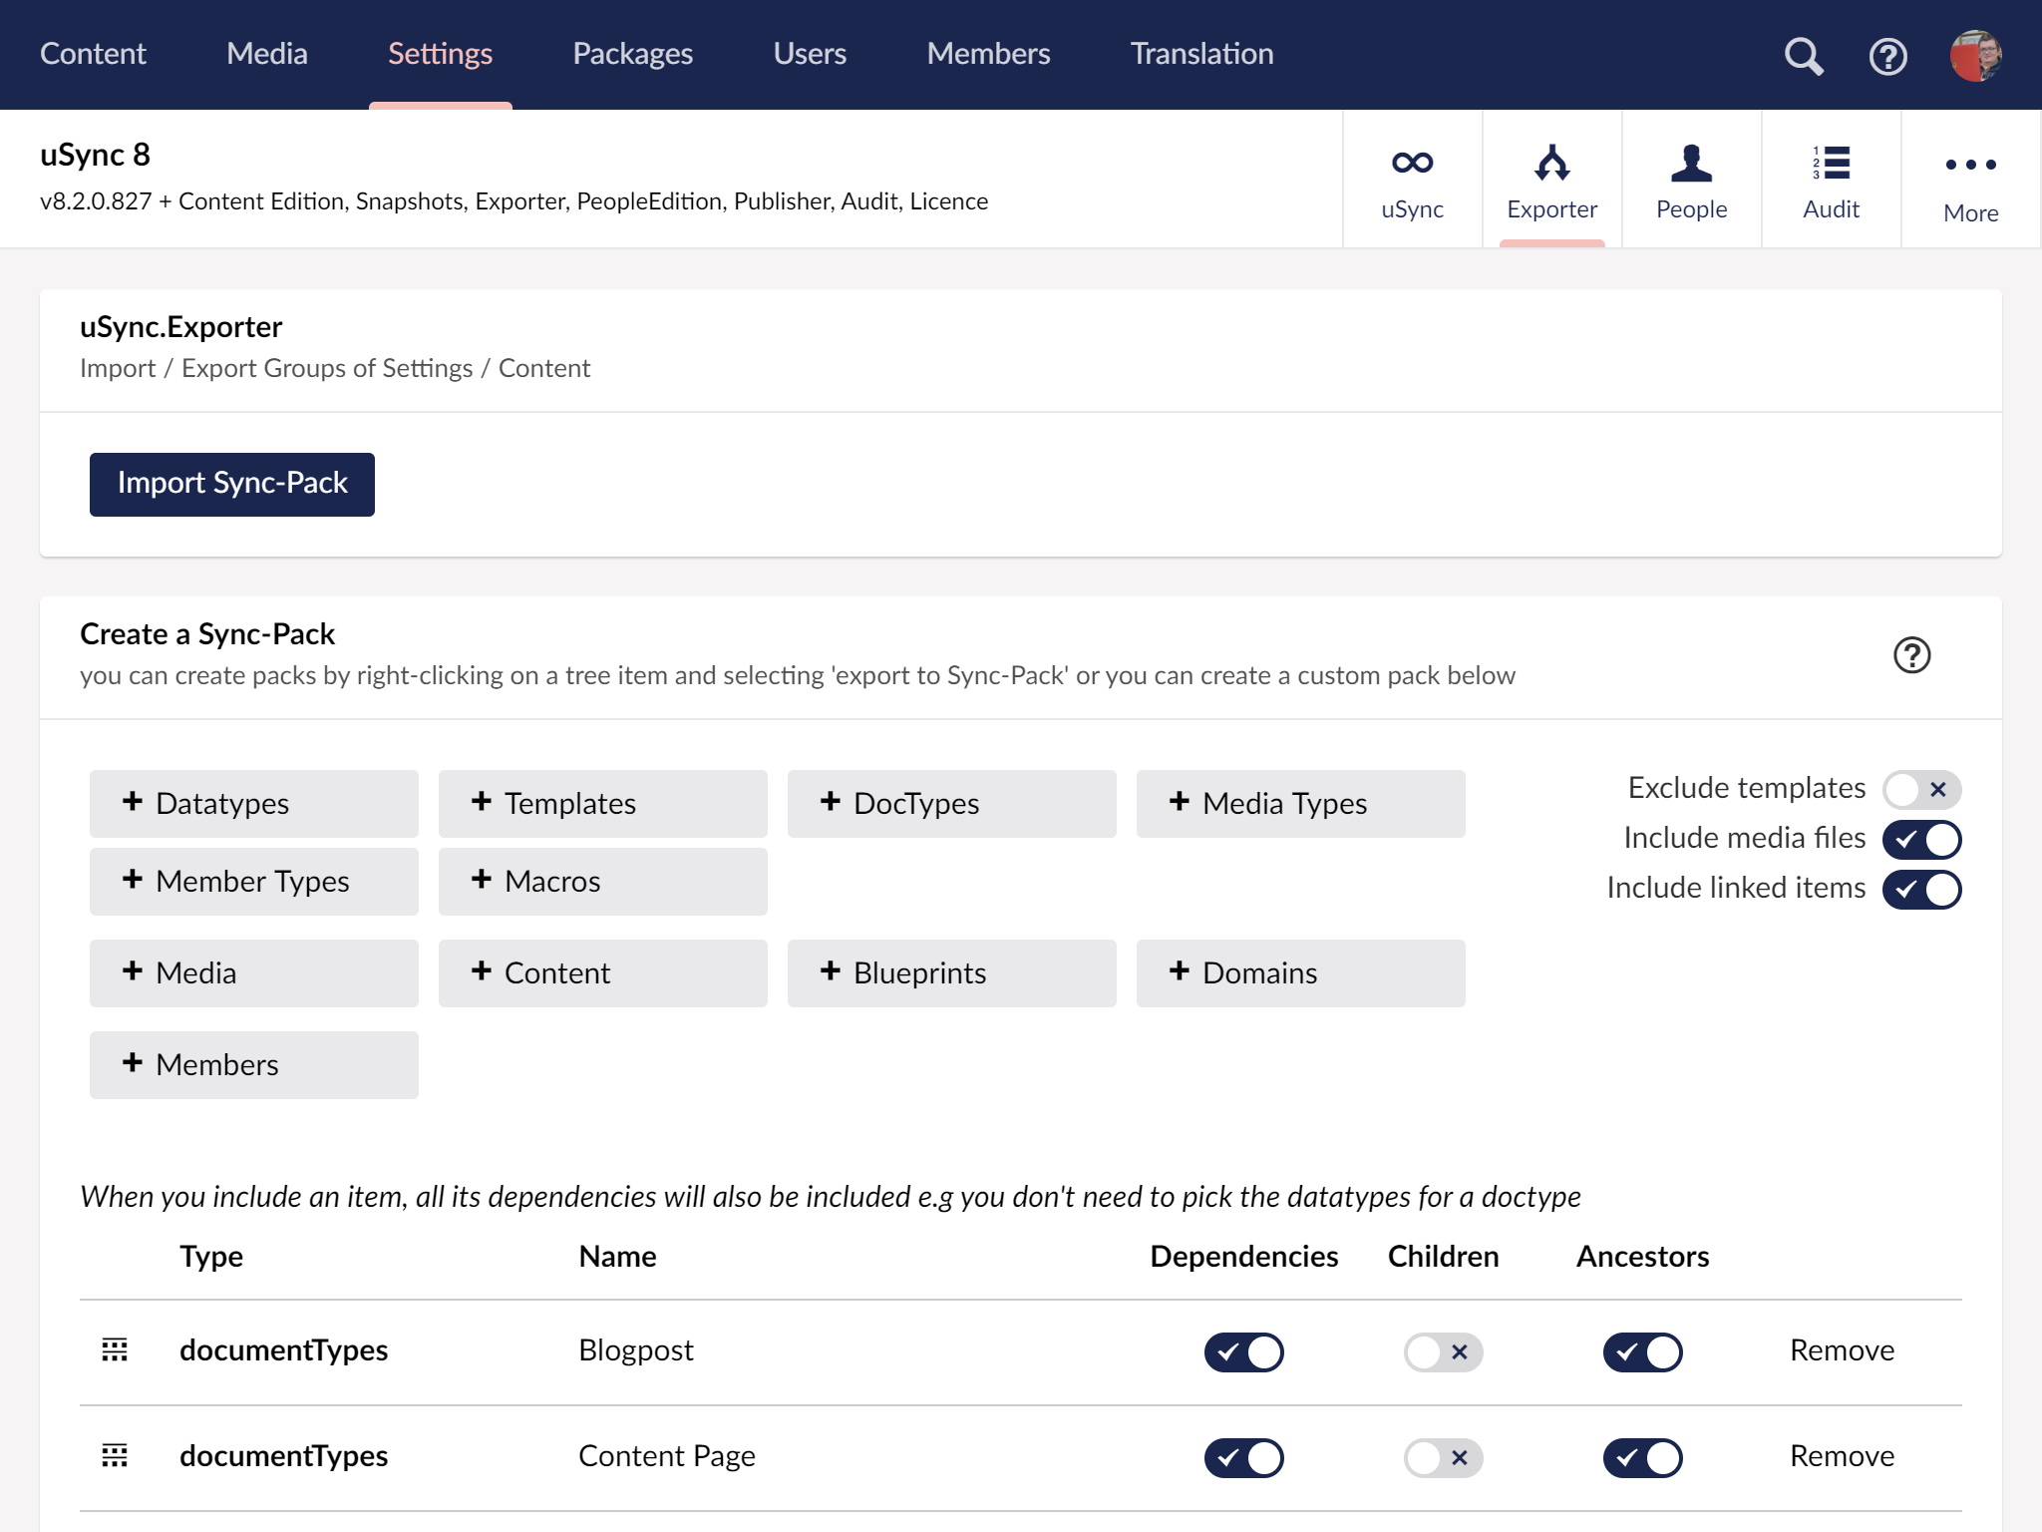The height and width of the screenshot is (1532, 2042).
Task: Grab the Blogpost row drag handle
Action: 115,1350
